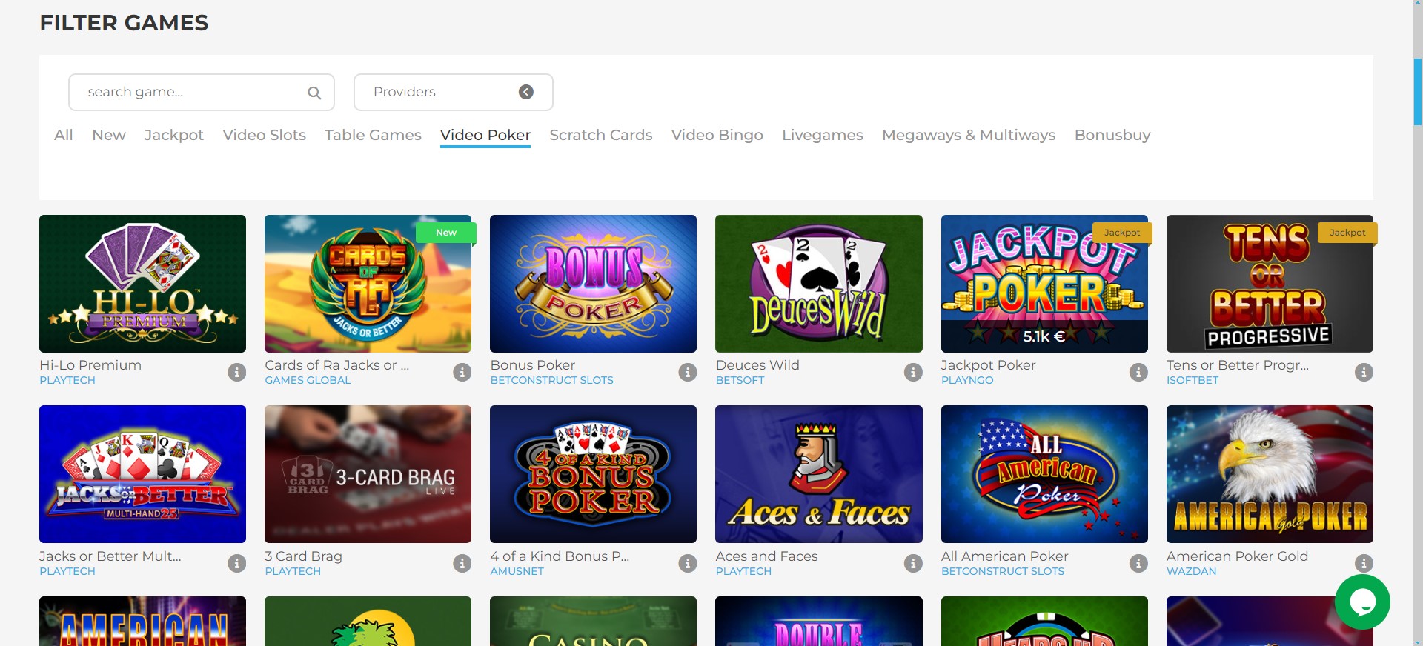Open info for Jackpot Poker
The height and width of the screenshot is (646, 1423).
[1138, 372]
